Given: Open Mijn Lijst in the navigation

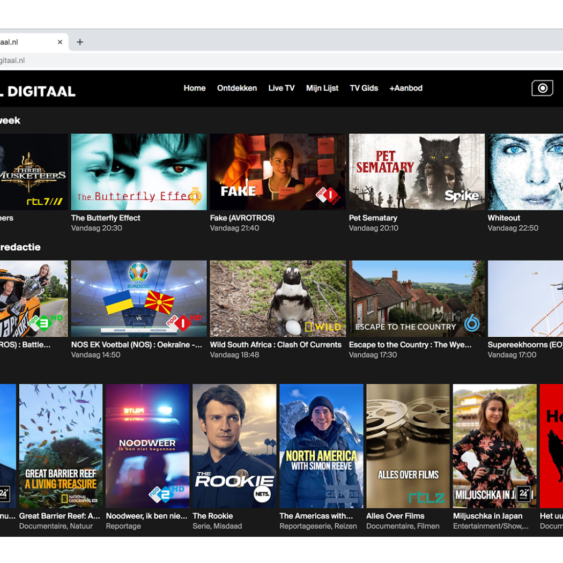Looking at the screenshot, I should click(x=322, y=88).
